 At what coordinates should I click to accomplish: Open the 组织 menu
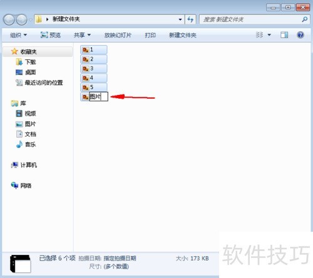18,35
